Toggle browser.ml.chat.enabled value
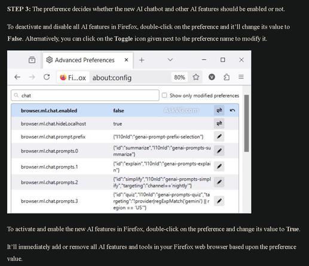309x266 pixels. click(x=219, y=111)
